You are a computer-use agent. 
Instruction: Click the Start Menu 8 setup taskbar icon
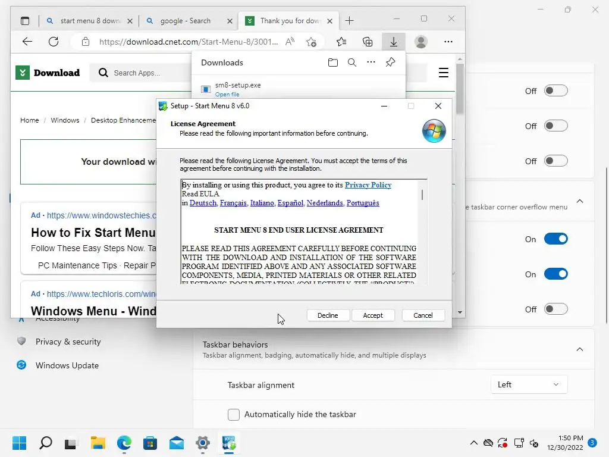point(229,443)
